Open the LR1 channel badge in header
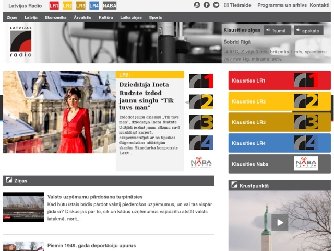Screen dimensions: 334x251 [x=54, y=6]
